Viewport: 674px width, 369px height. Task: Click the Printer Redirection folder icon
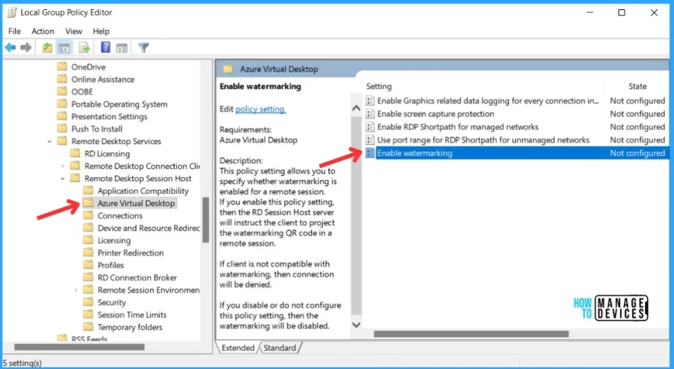(88, 253)
